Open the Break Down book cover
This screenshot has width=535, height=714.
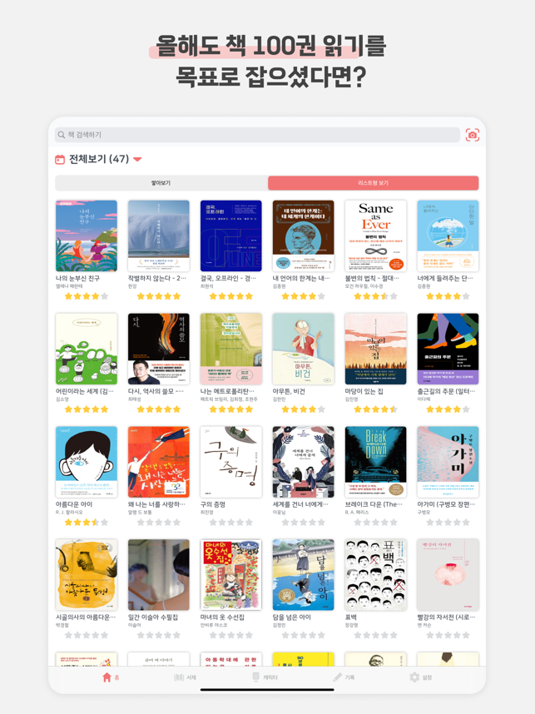375,462
